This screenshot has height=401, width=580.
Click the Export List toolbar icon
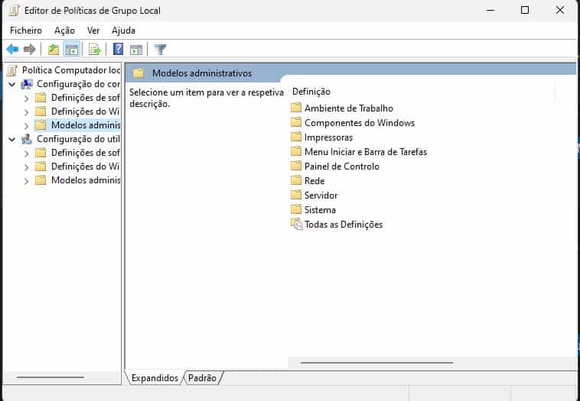click(x=95, y=50)
